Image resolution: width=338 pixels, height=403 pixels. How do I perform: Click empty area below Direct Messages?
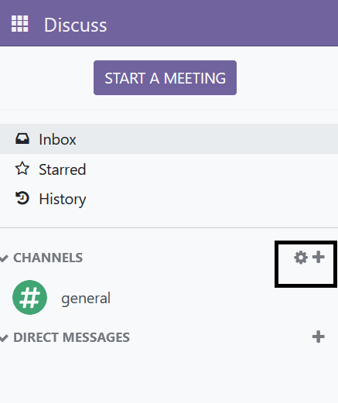(x=169, y=374)
